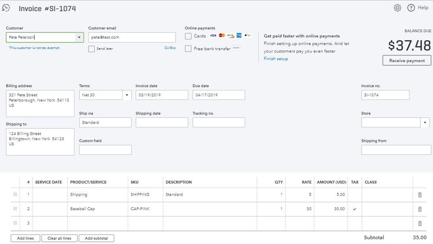Click the Receive payment button
This screenshot has width=433, height=244.
pyautogui.click(x=407, y=61)
